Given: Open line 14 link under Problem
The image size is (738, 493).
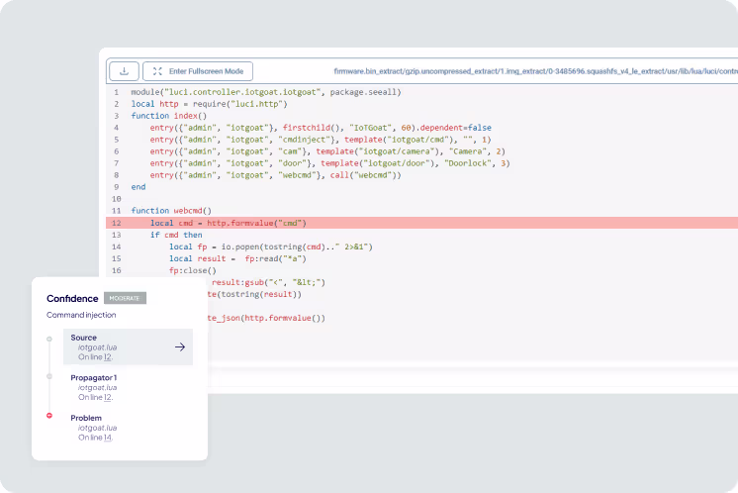Looking at the screenshot, I should point(107,438).
